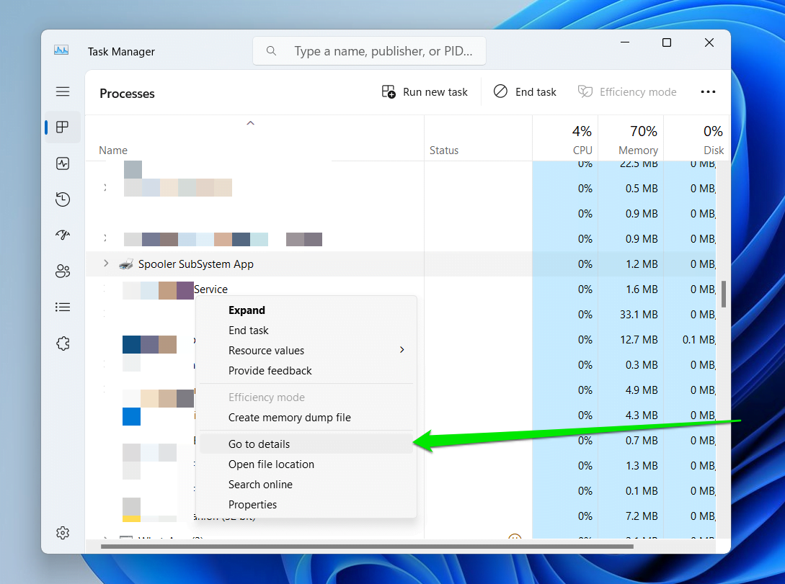Choose Expand in the context menu

306,310
